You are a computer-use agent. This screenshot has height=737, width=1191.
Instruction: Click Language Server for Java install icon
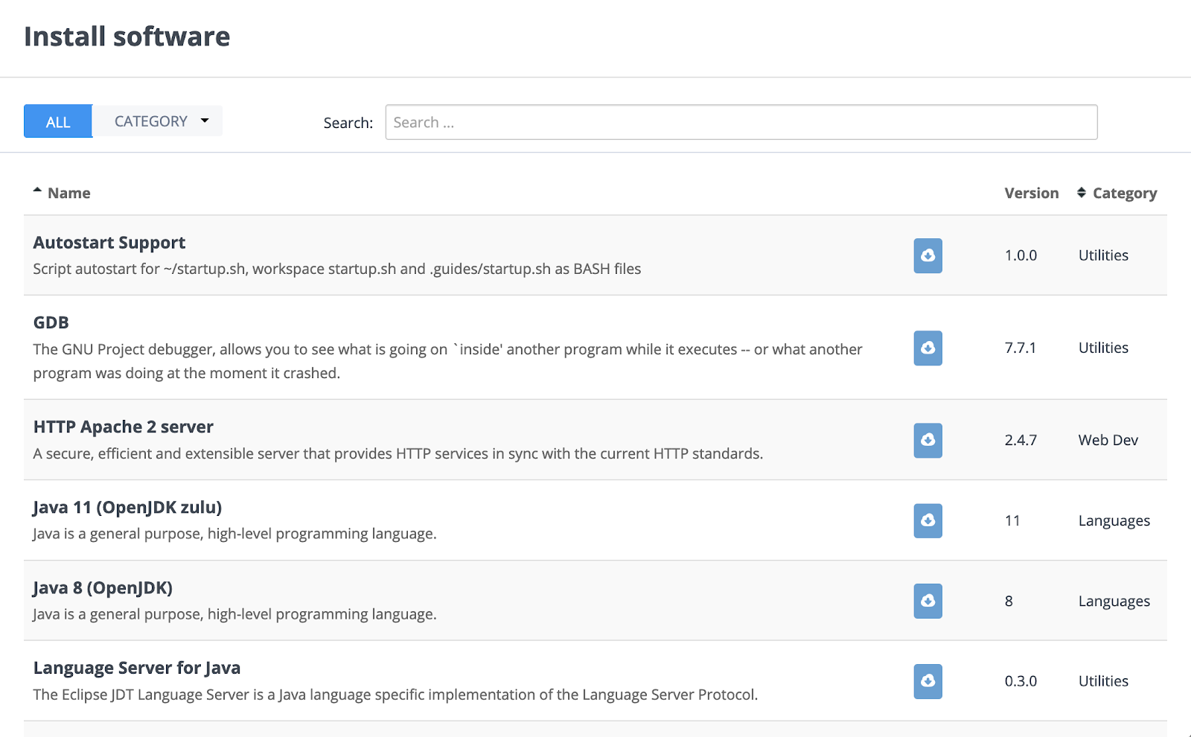[927, 681]
